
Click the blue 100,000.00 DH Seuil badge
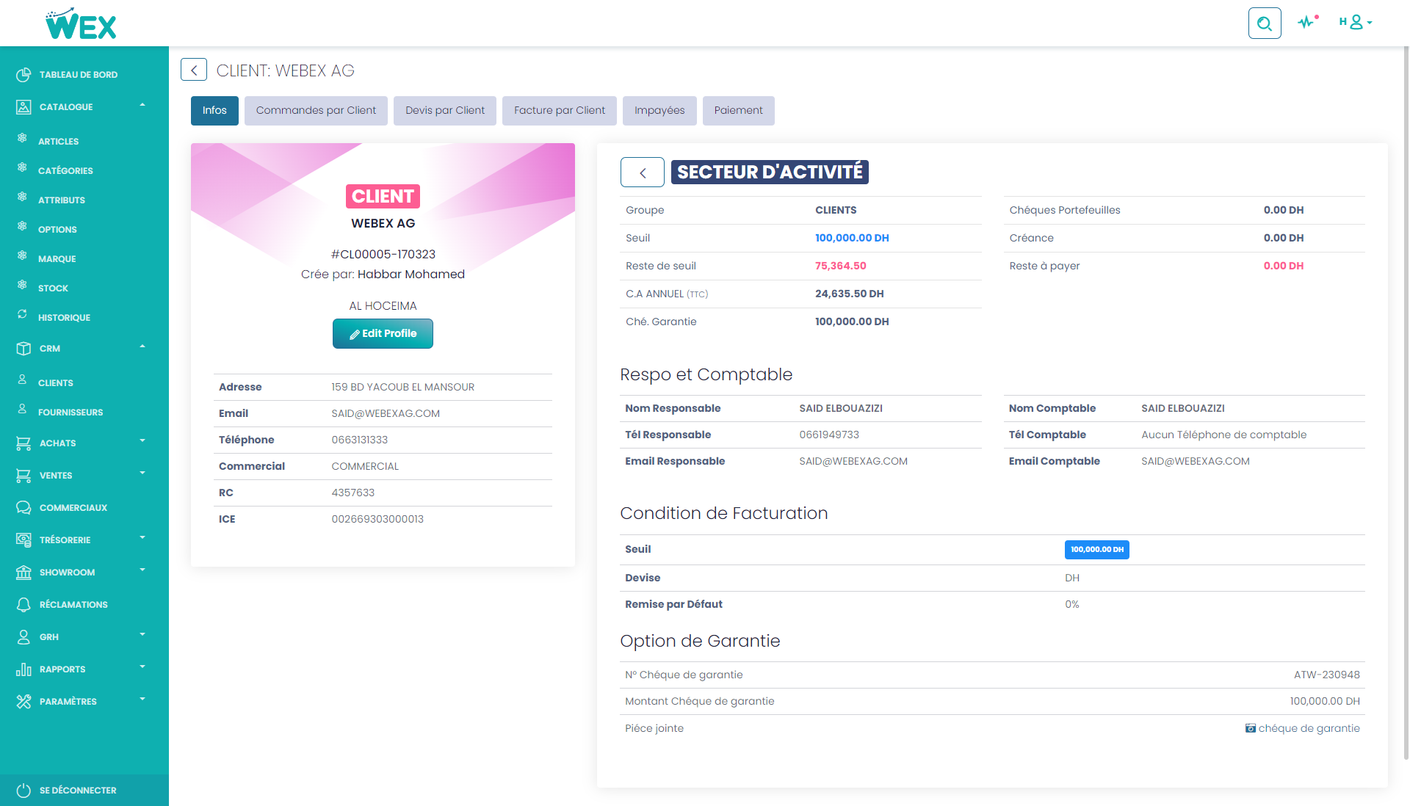click(x=1096, y=550)
